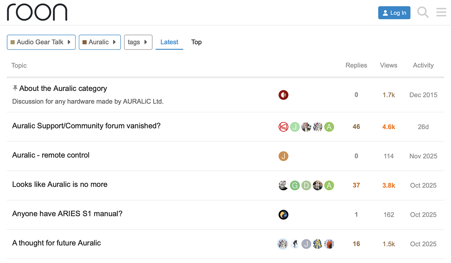This screenshot has height=263, width=451.
Task: Sort topics by Replies column header
Action: point(356,65)
